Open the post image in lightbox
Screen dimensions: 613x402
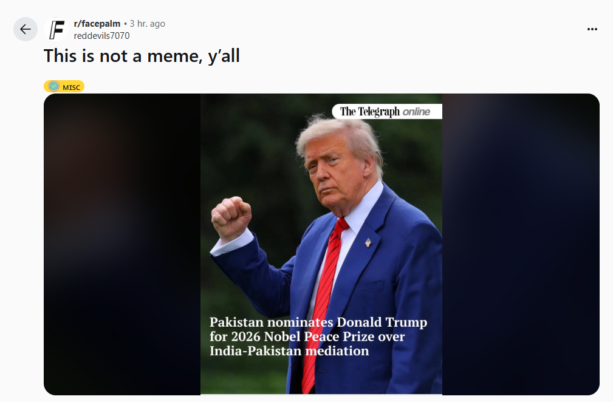tap(321, 244)
